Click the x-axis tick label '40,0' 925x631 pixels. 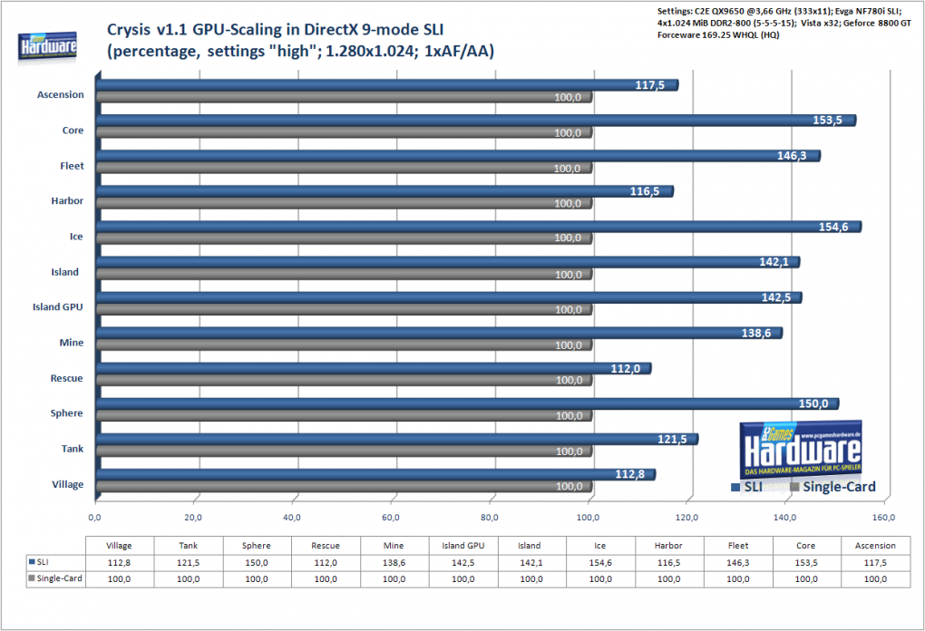[291, 517]
